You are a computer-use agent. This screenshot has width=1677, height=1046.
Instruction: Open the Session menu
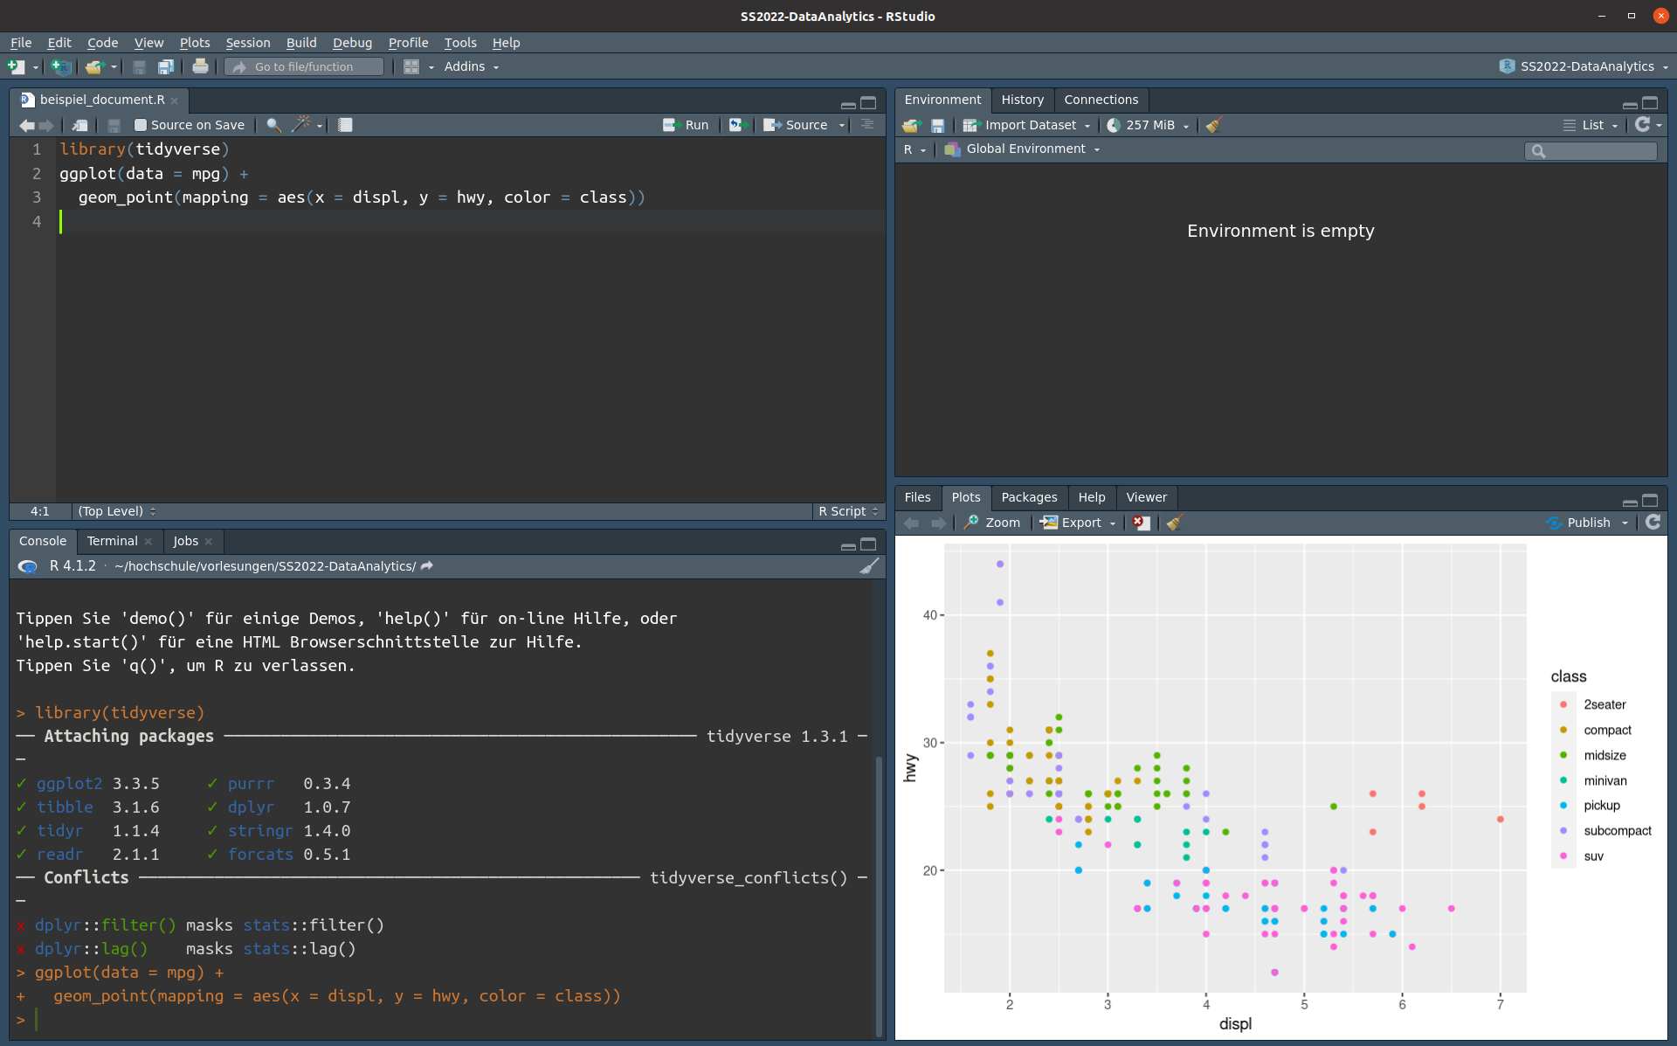247,43
